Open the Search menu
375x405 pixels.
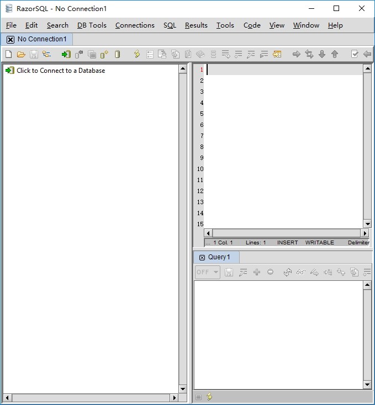(x=57, y=25)
